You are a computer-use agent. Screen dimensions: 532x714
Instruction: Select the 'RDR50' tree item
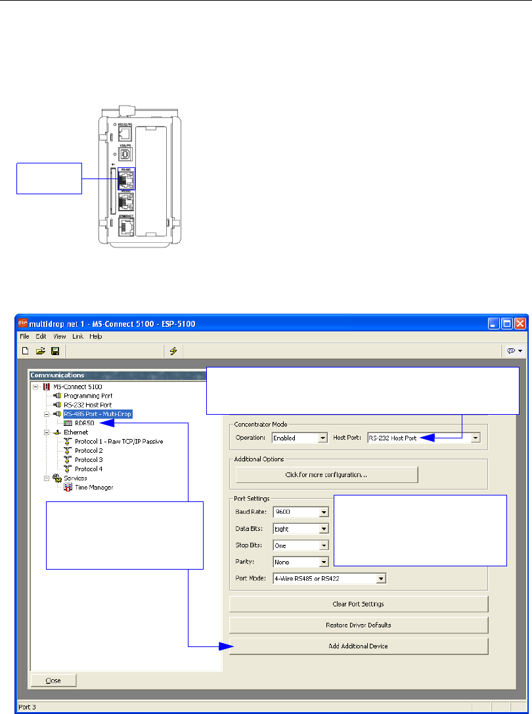click(84, 423)
